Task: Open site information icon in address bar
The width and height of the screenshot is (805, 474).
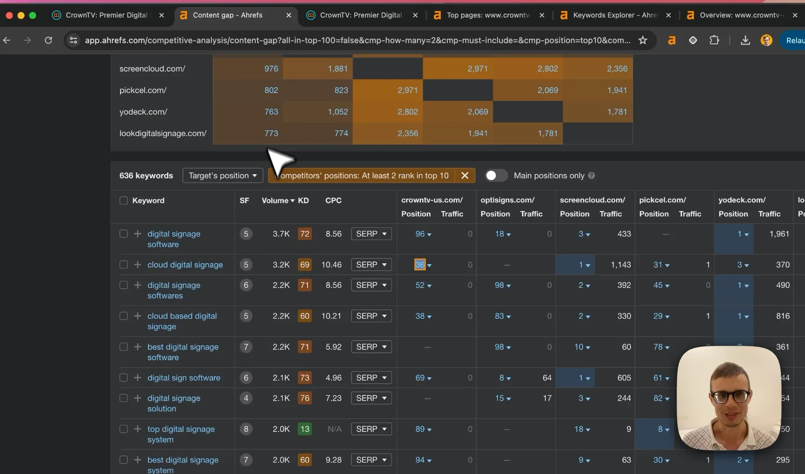Action: coord(73,40)
